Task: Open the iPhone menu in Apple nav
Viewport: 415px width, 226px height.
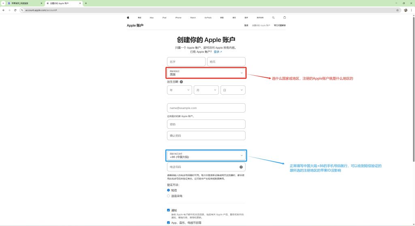Action: click(178, 18)
